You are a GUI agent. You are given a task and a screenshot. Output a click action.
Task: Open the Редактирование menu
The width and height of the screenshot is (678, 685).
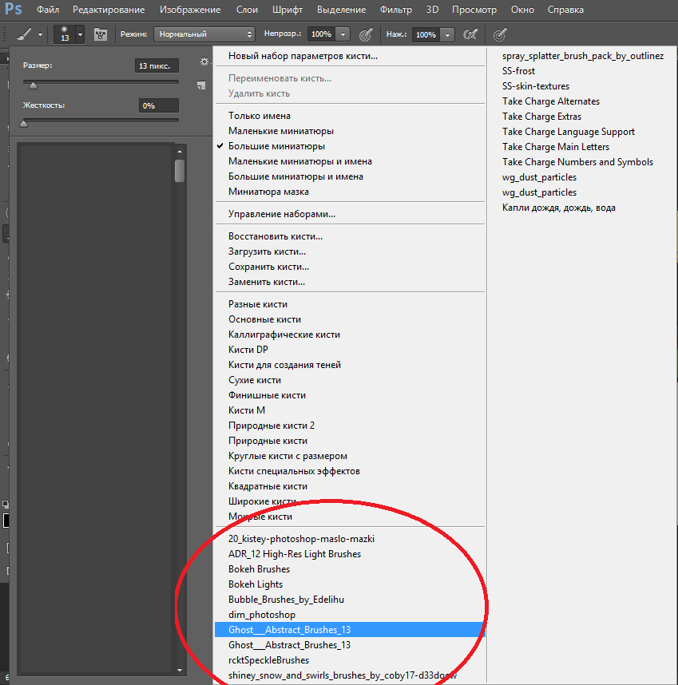[x=109, y=10]
